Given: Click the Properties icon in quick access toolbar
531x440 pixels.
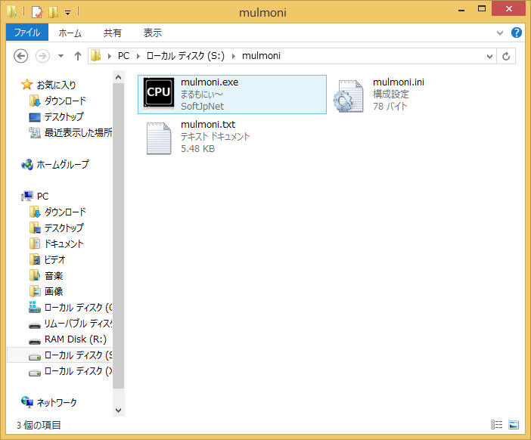Looking at the screenshot, I should pyautogui.click(x=36, y=13).
